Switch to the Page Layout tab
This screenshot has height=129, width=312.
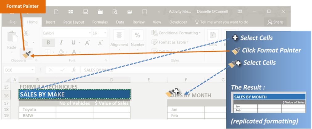coord(74,22)
